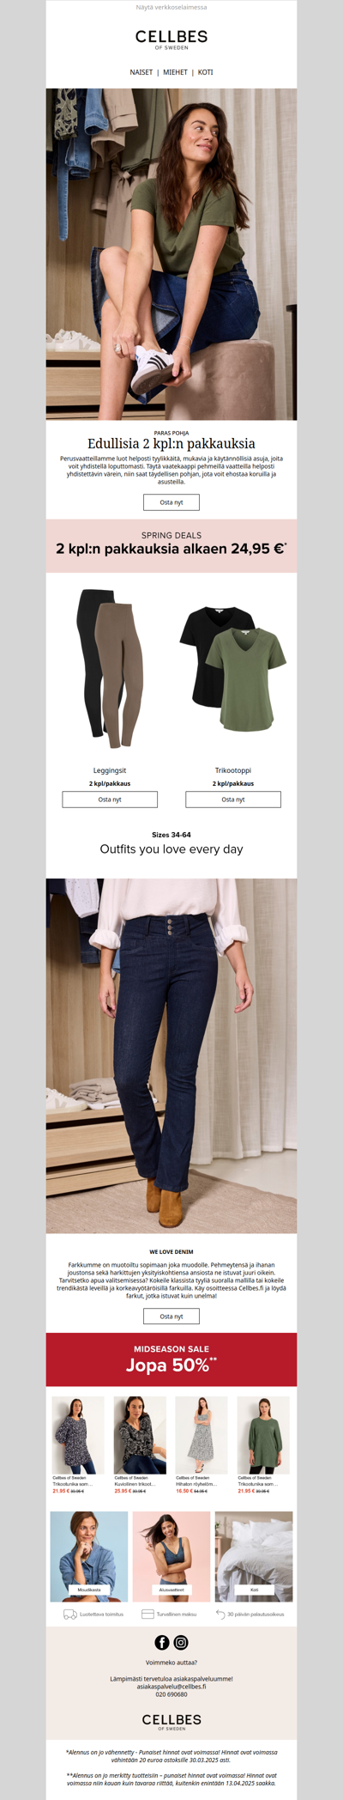The width and height of the screenshot is (343, 1800).
Task: Open the KOTI menu item
Action: click(206, 73)
